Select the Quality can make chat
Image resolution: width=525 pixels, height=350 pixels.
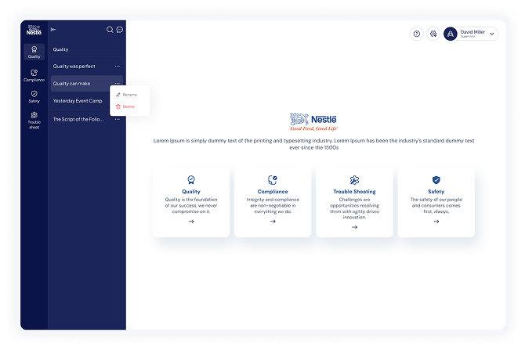(x=87, y=83)
